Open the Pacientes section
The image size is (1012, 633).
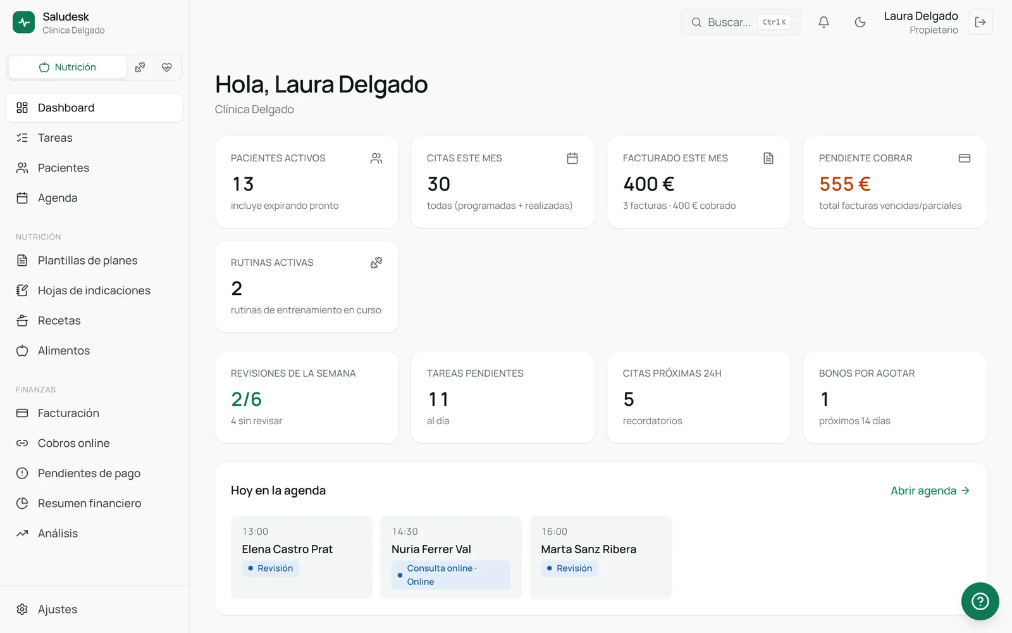(x=95, y=168)
